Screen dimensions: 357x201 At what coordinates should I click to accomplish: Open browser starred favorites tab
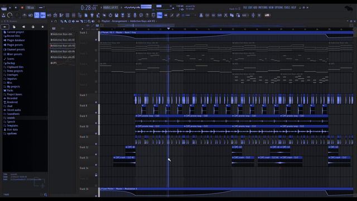click(x=42, y=27)
